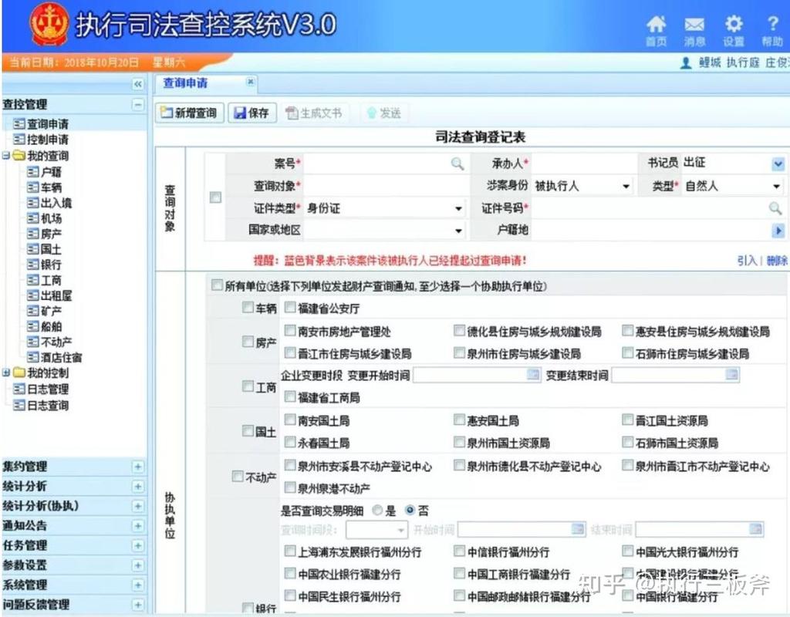Check 福建省工商局 checkbox
This screenshot has height=617, width=790.
(x=290, y=397)
